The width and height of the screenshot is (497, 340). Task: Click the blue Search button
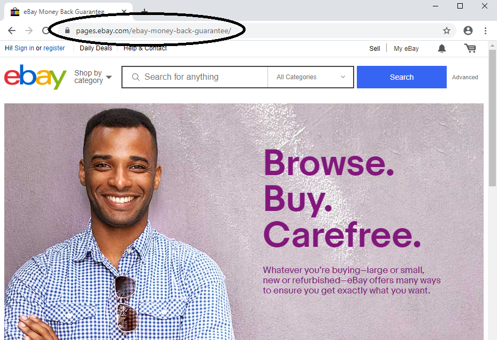402,77
